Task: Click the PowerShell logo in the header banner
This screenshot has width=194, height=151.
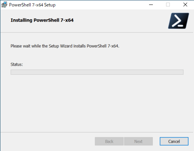Action: point(179,21)
